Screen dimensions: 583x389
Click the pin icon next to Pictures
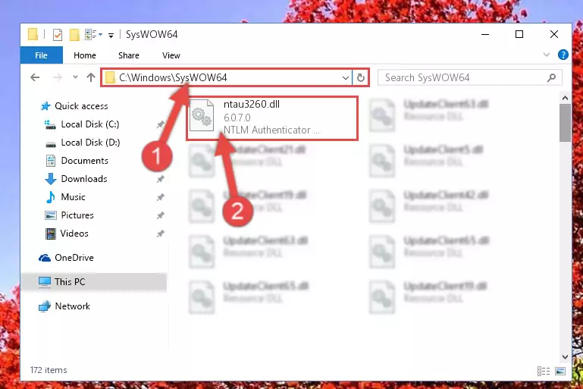[160, 215]
